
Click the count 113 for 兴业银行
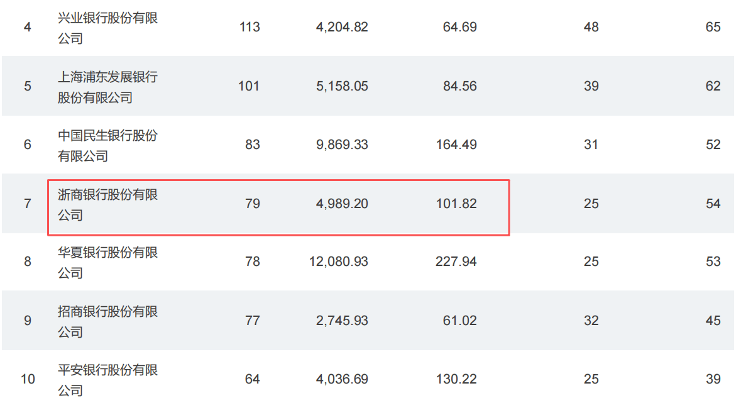click(250, 27)
